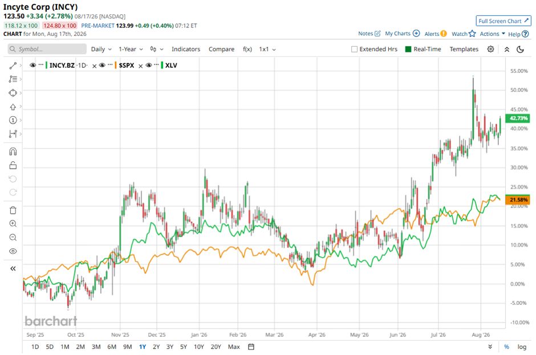Zoom in using the magnifier plus icon

click(13, 224)
